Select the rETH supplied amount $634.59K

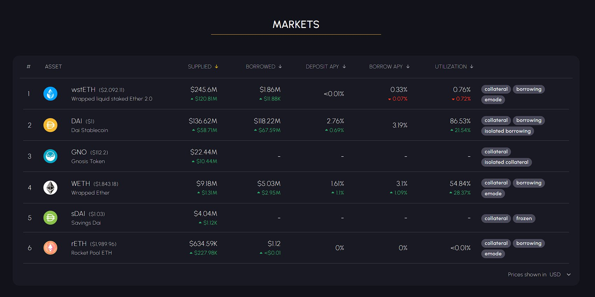click(203, 244)
